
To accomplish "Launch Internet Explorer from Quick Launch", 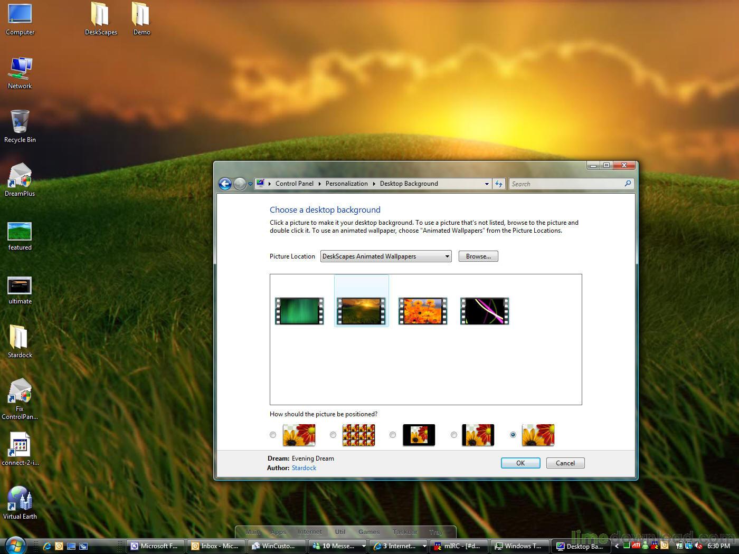I will 46,546.
